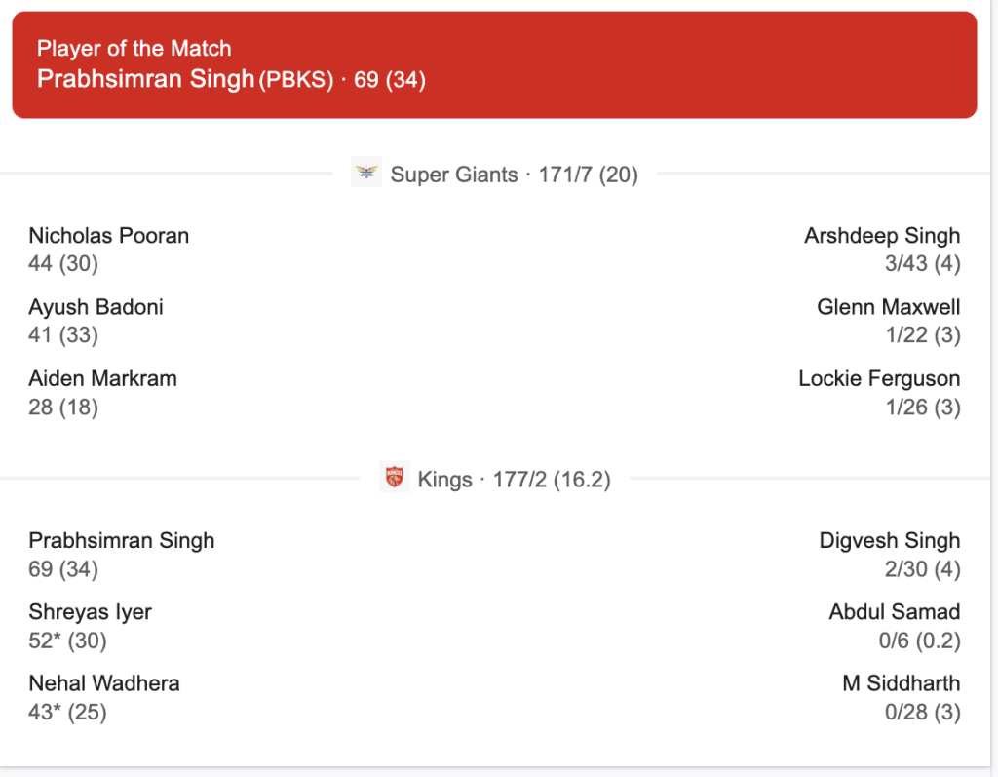The image size is (998, 777).
Task: Select Ayush Badoni's name
Action: pyautogui.click(x=96, y=307)
